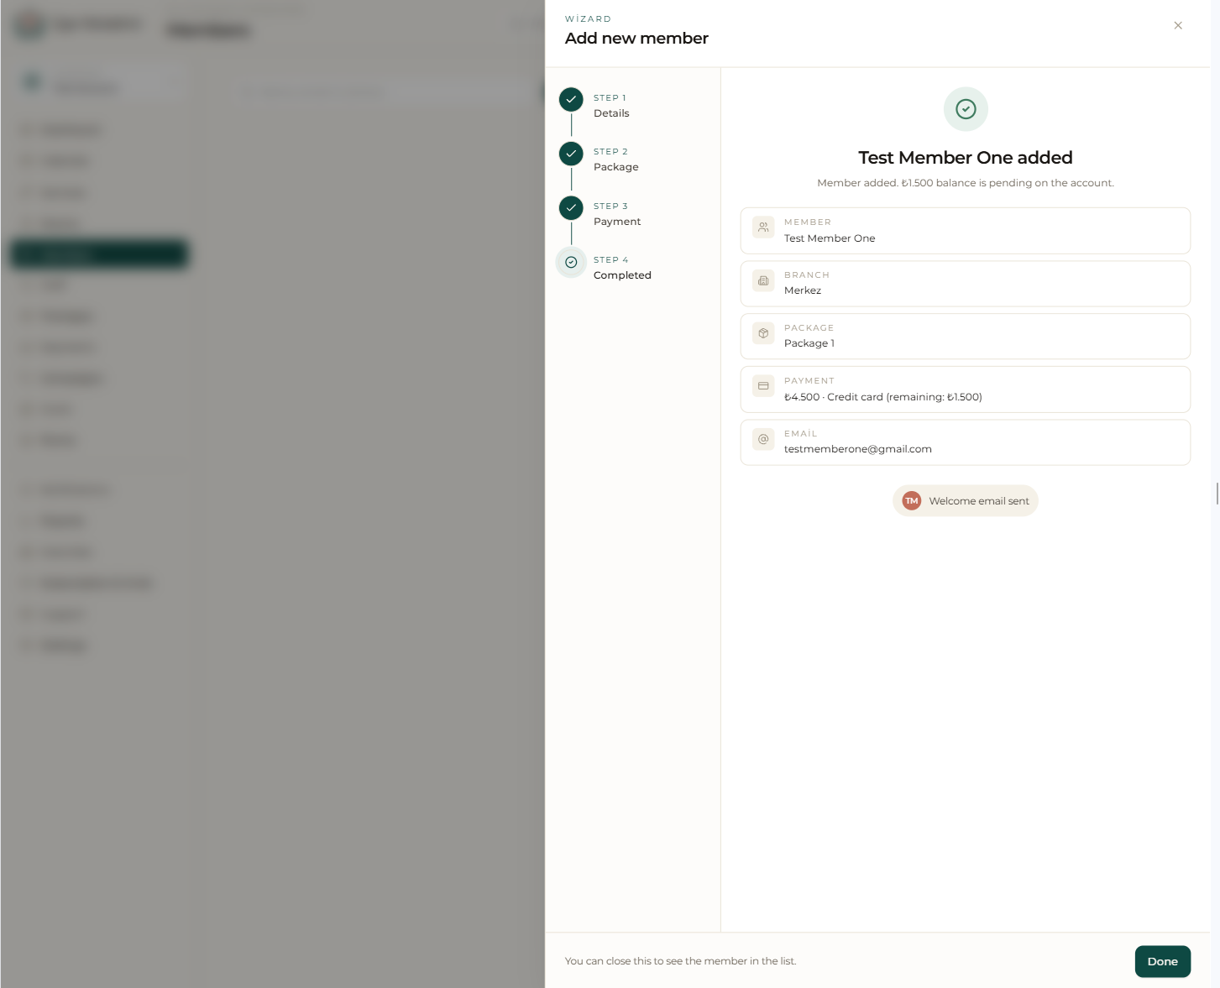Click the member people icon

click(763, 227)
